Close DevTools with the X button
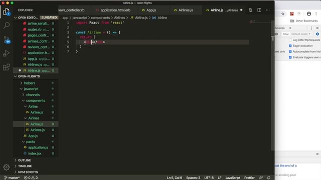The height and width of the screenshot is (180, 321). tap(317, 28)
